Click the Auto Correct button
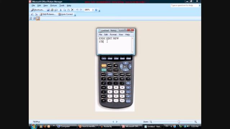Image resolution: width=230 pixels, height=129 pixels. (x=65, y=14)
